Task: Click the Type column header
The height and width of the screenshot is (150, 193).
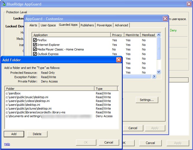Action: pos(106,88)
